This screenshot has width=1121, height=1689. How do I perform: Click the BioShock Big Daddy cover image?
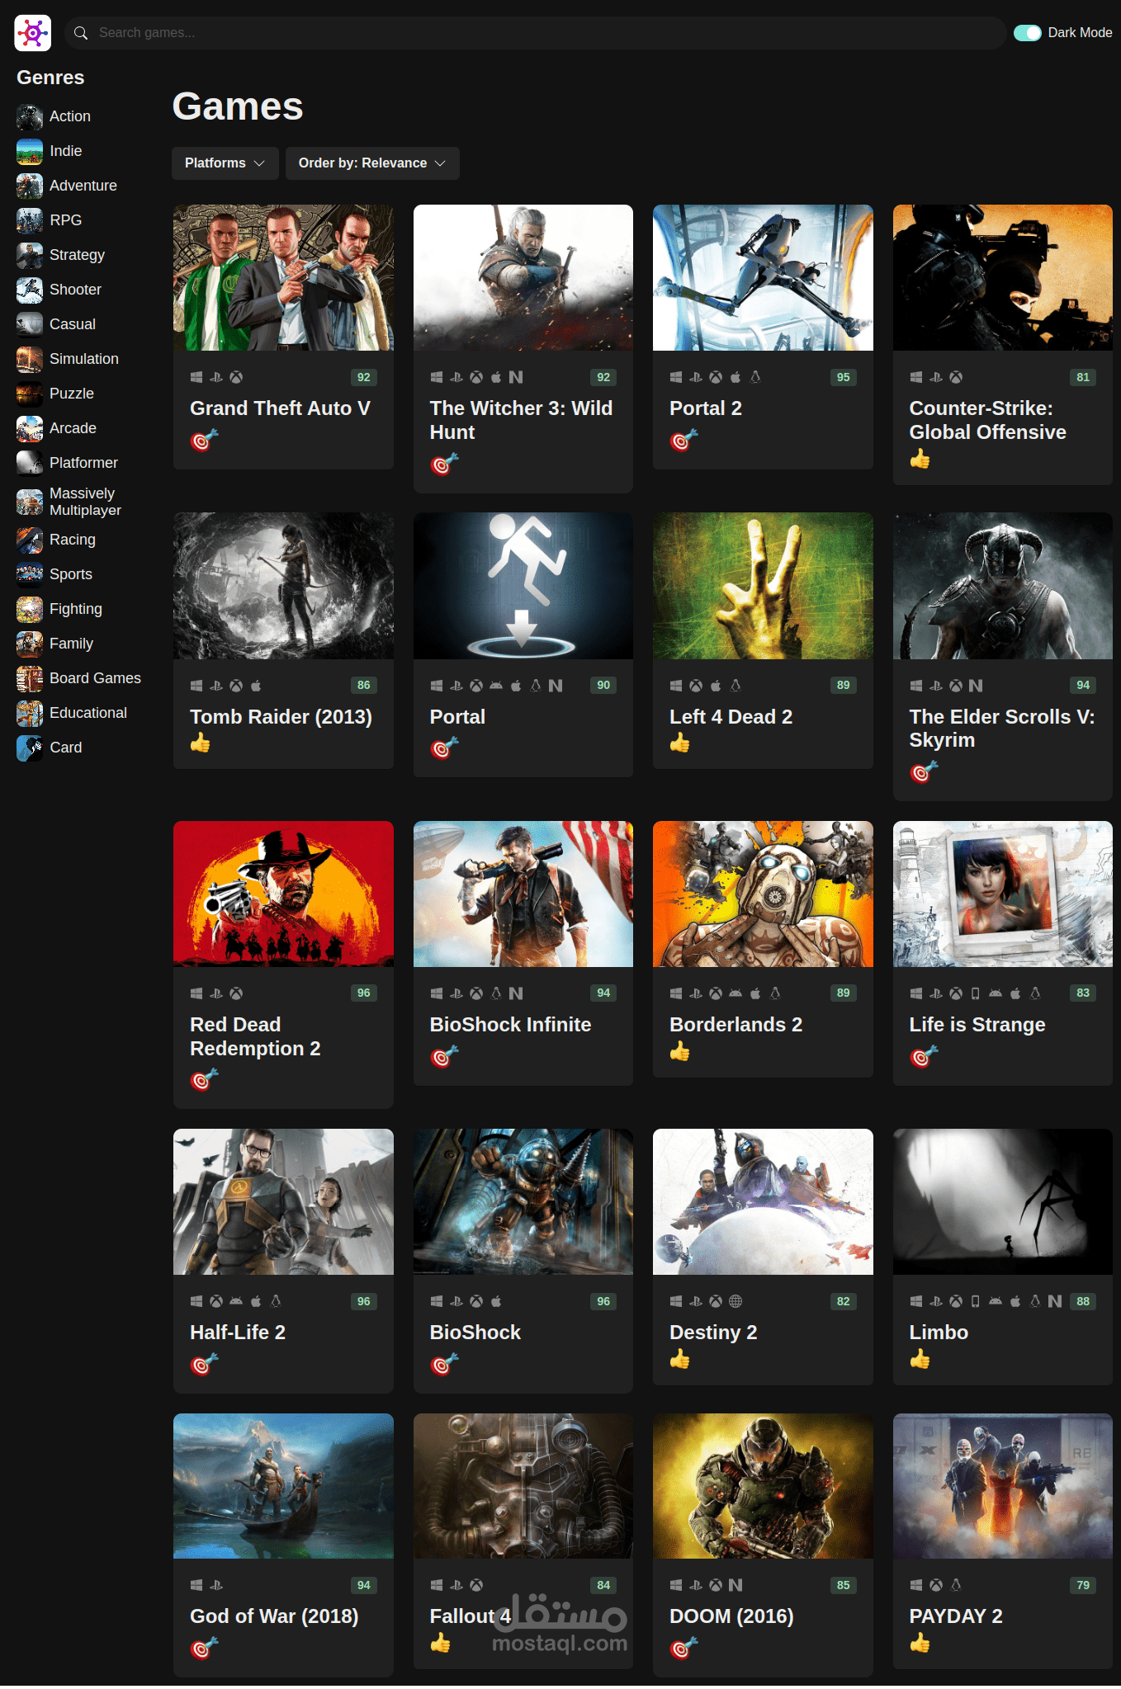(523, 1201)
